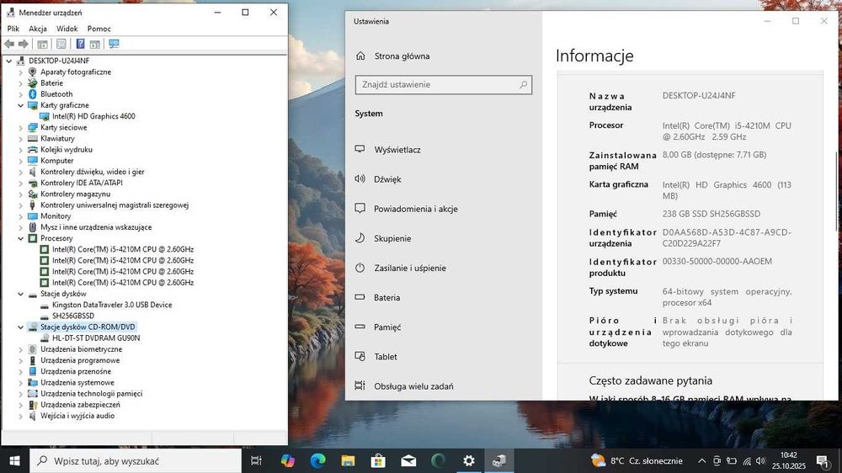Collapse the DESKTOP-U24J4NF root node
842x473 pixels.
[x=9, y=61]
